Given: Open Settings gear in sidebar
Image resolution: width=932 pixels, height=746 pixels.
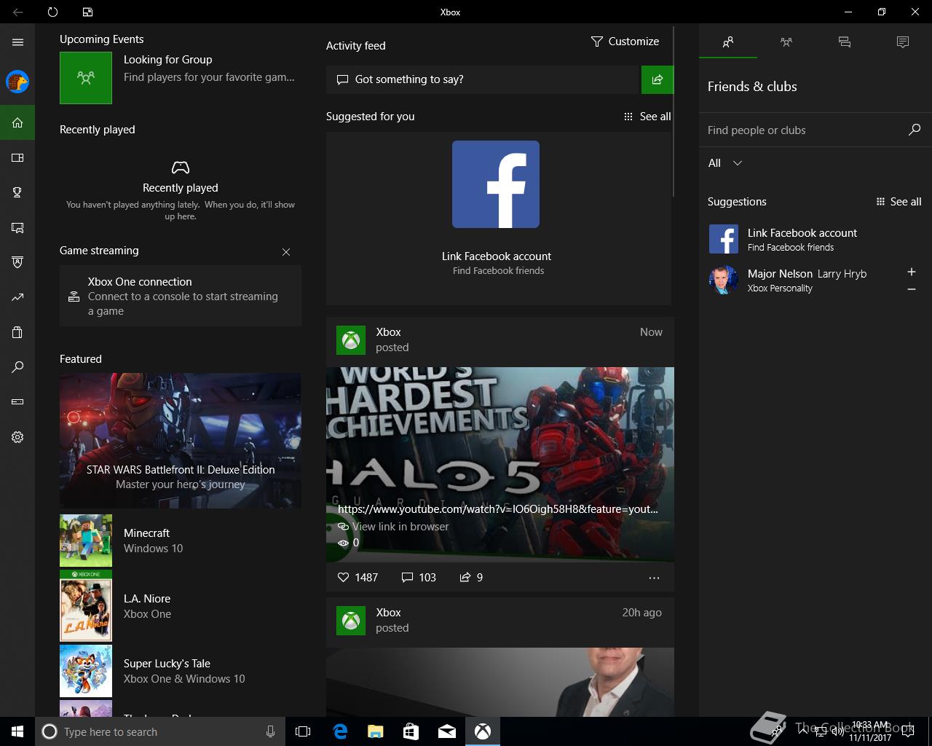Looking at the screenshot, I should [x=17, y=437].
